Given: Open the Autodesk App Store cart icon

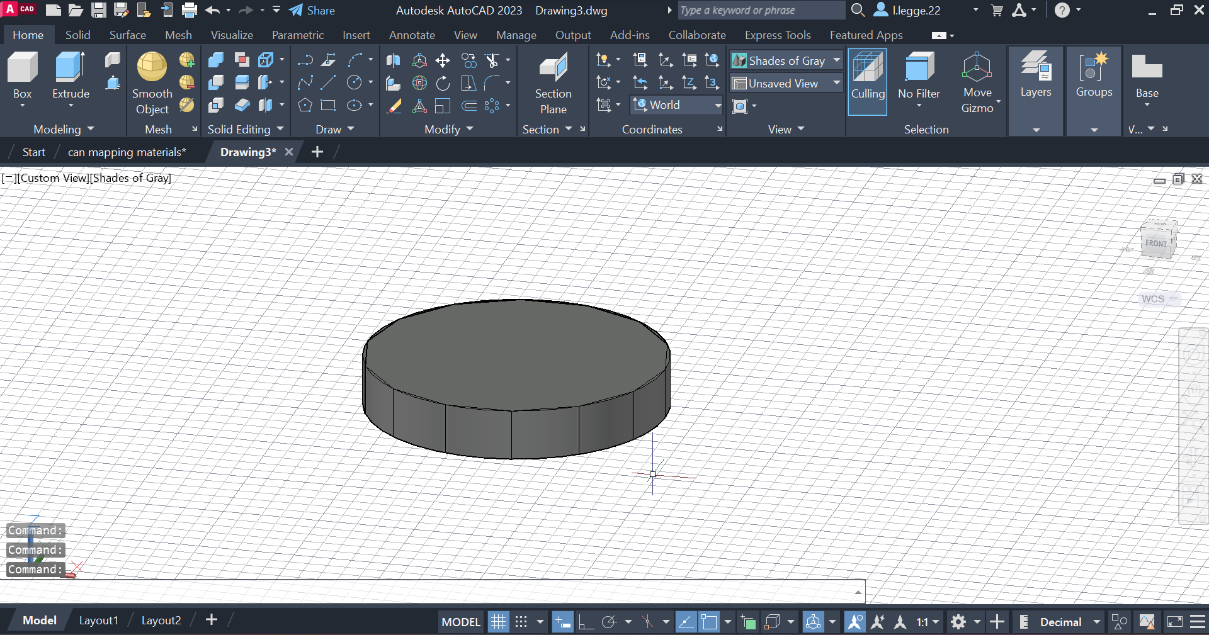Looking at the screenshot, I should (997, 10).
